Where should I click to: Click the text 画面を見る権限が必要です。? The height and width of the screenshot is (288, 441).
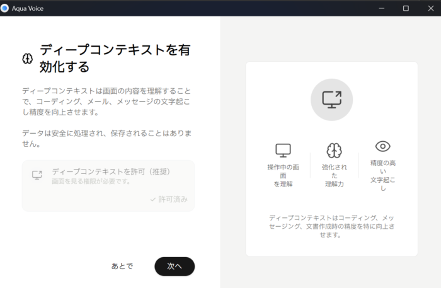tap(91, 181)
